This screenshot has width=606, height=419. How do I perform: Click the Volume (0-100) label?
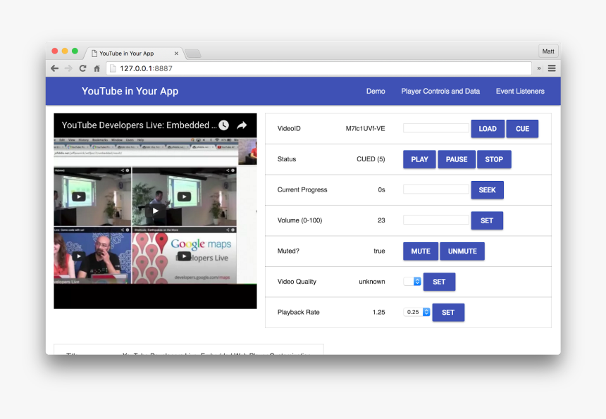coord(299,220)
